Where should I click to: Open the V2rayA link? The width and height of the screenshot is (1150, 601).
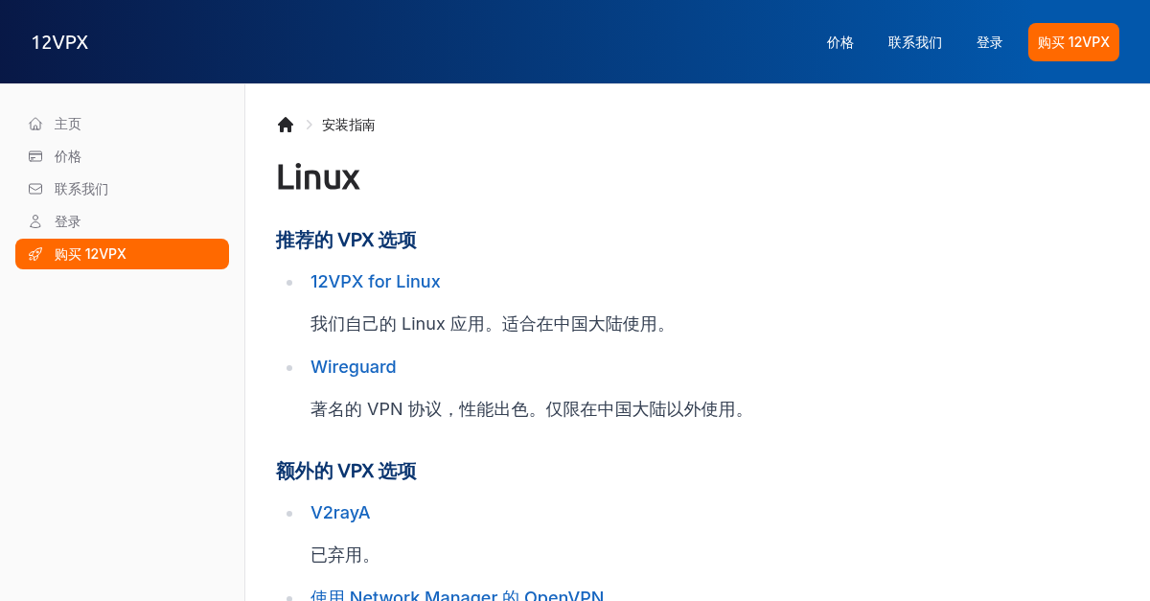pos(340,513)
